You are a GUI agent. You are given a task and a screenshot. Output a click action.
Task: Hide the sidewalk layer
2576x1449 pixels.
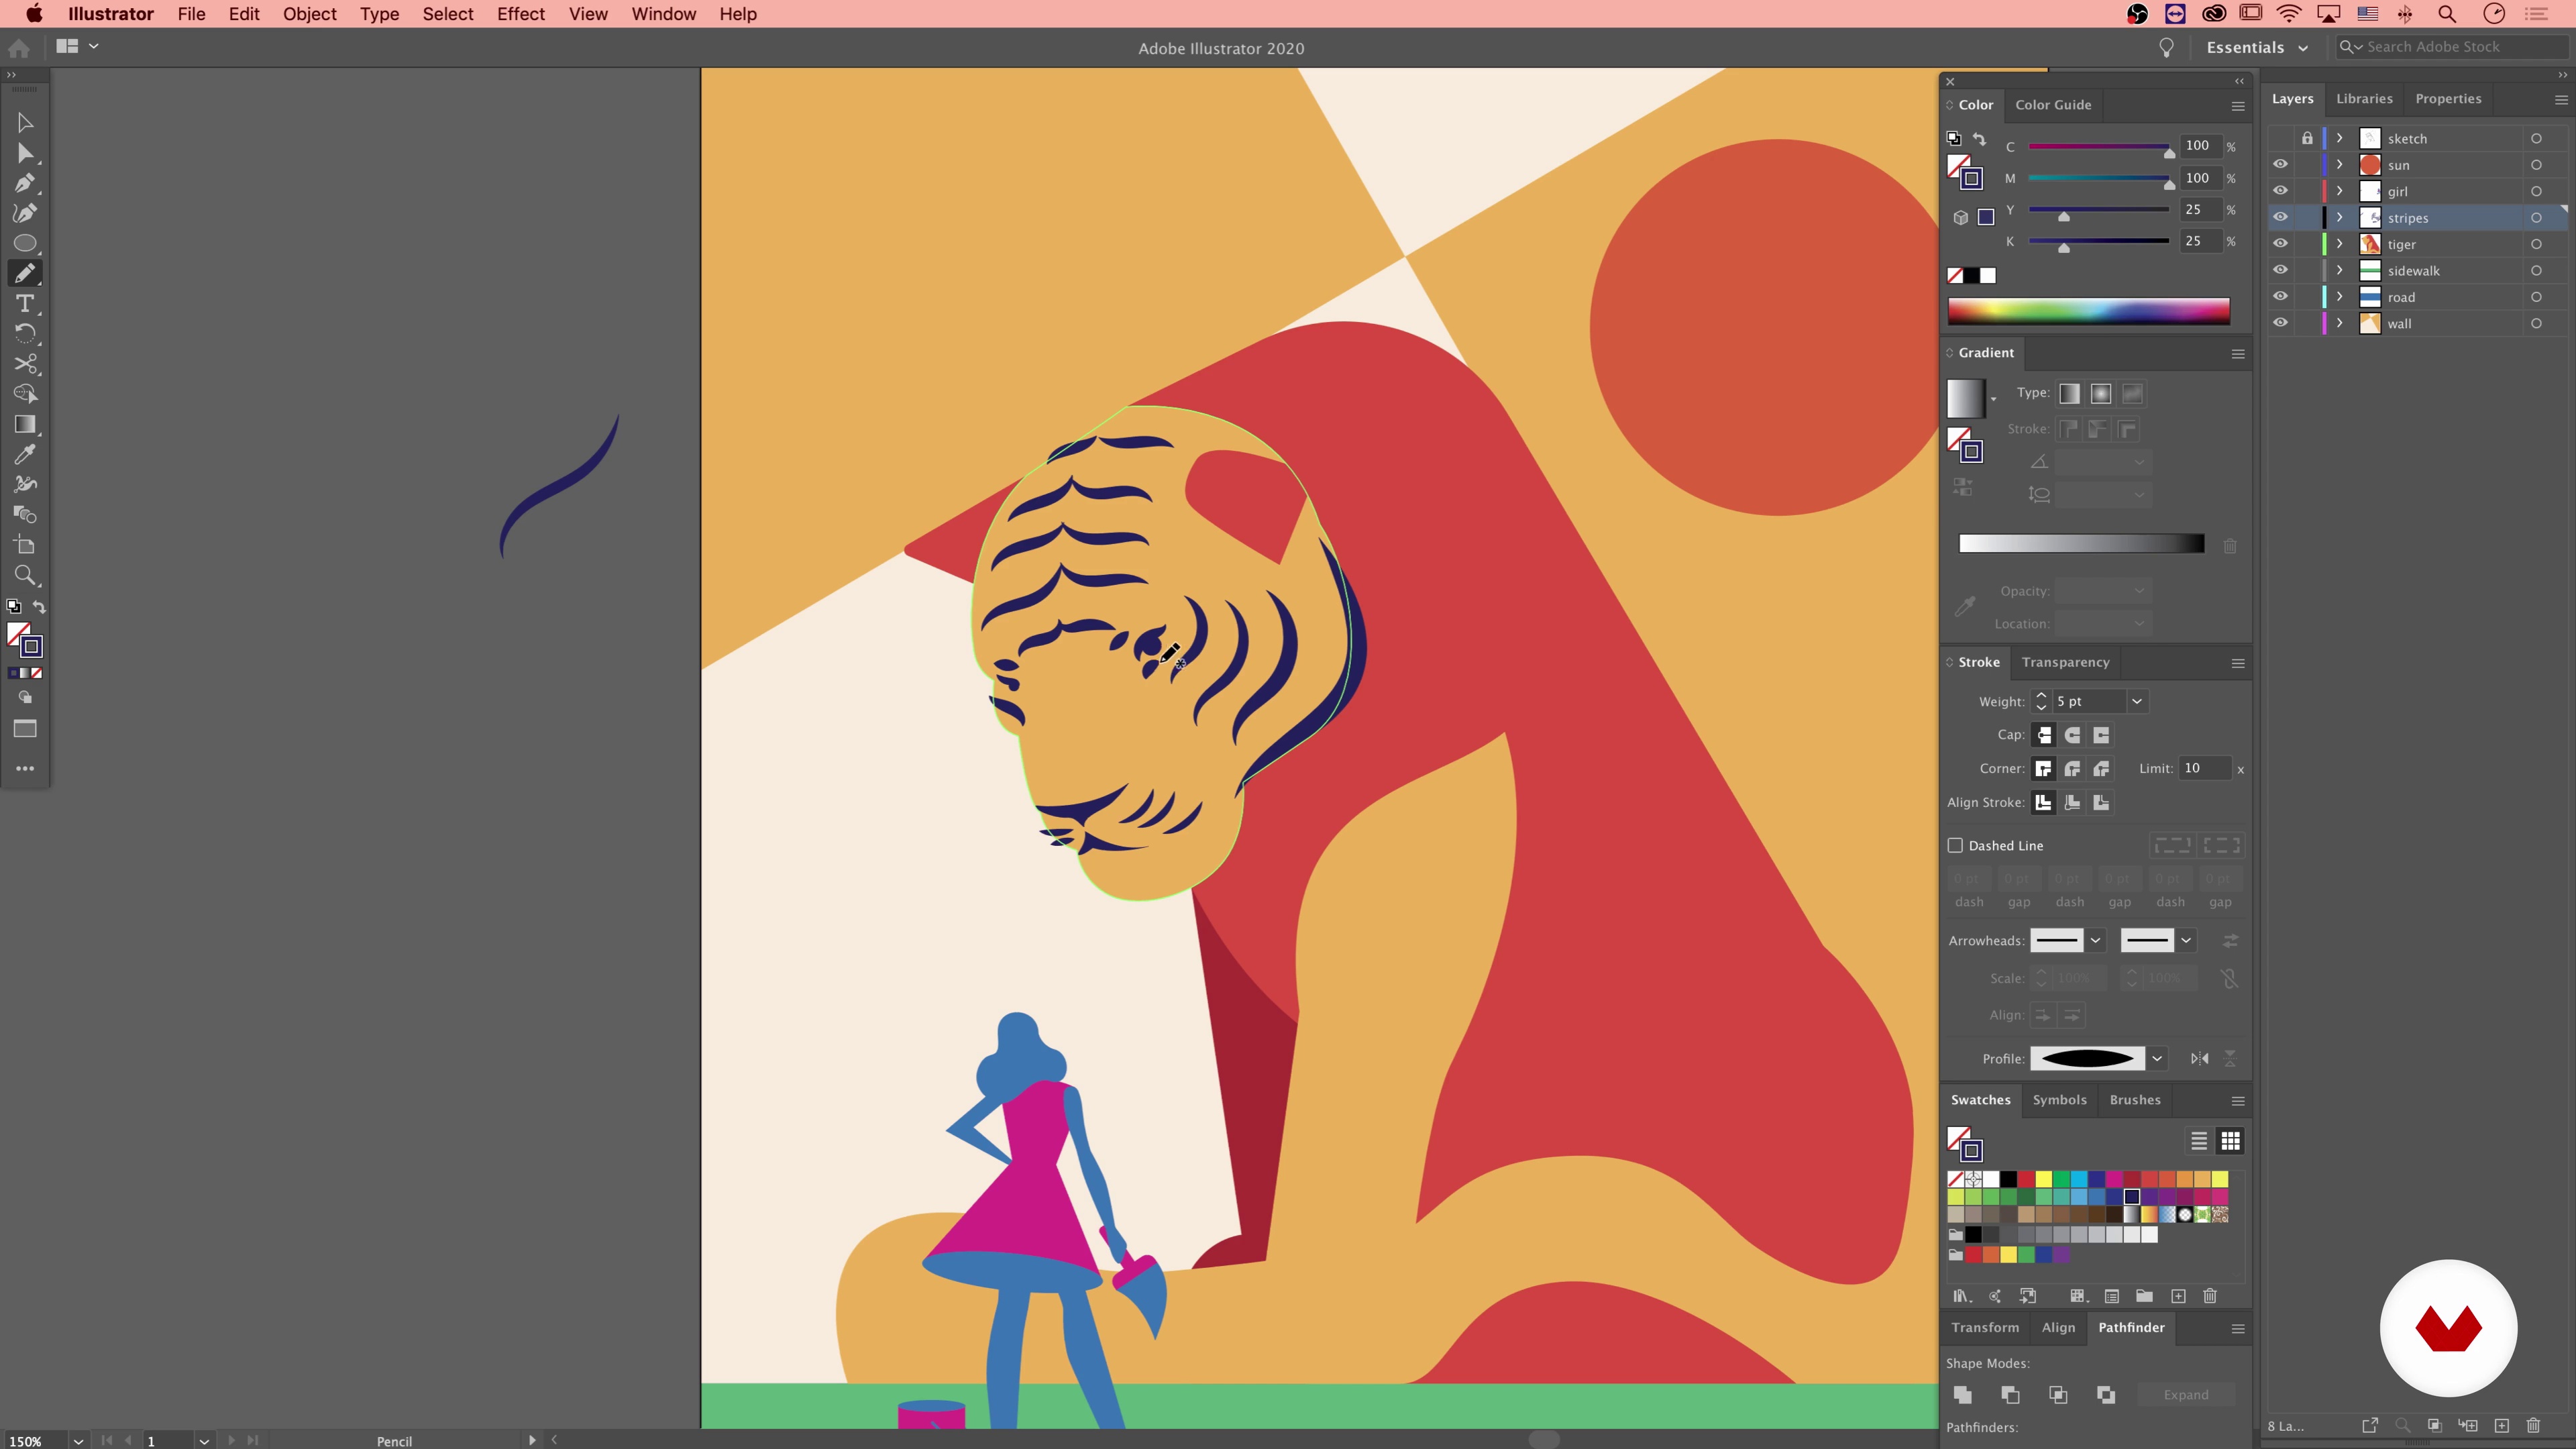(x=2280, y=270)
